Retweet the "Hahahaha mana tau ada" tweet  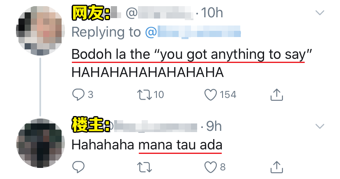[x=144, y=167]
